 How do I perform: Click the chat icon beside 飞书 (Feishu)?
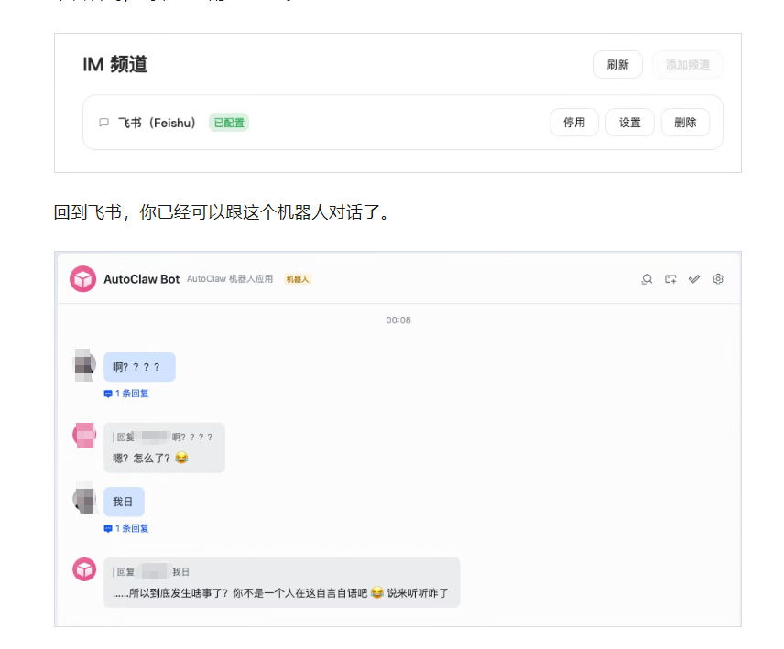tap(103, 123)
